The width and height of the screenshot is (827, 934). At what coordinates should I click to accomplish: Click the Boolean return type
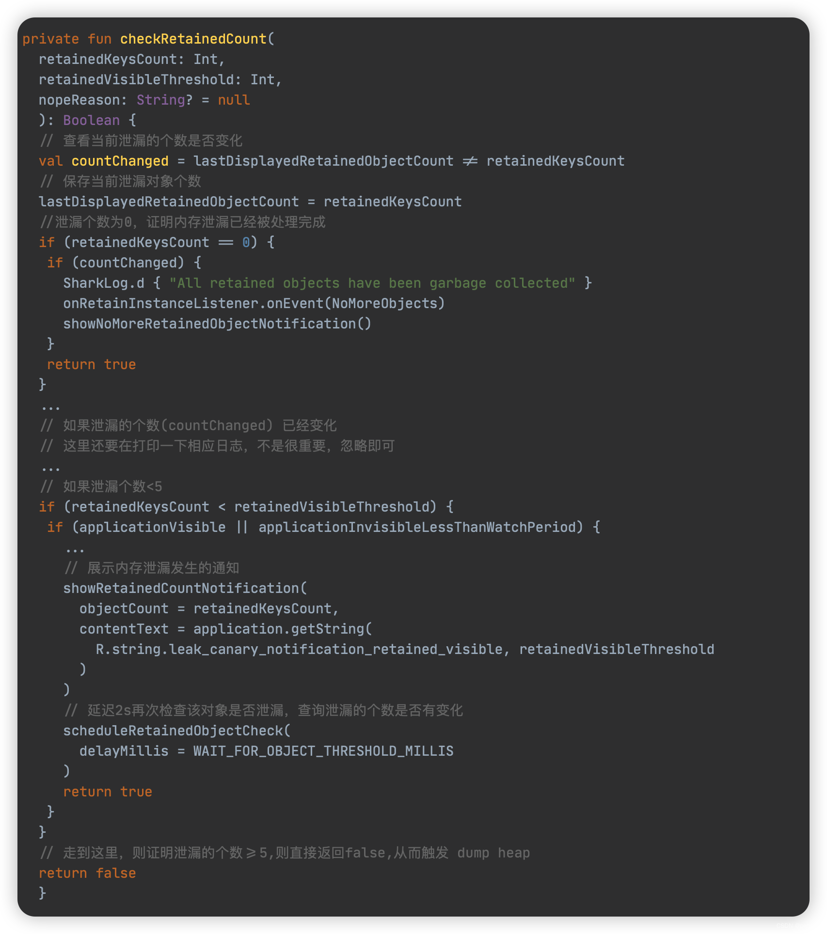coord(92,120)
